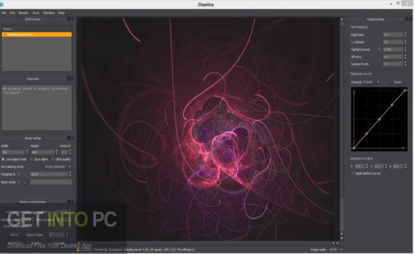Open the Anti-aliasing mode dropdown
The image size is (414, 254).
click(x=57, y=167)
